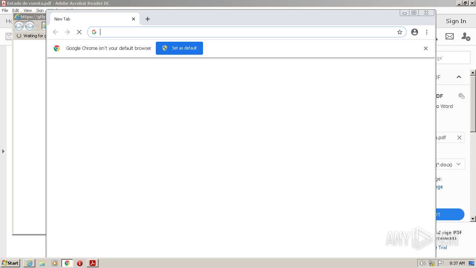Click the volume speaker tray icon
Screen dimensions: 476x268
click(x=422, y=263)
